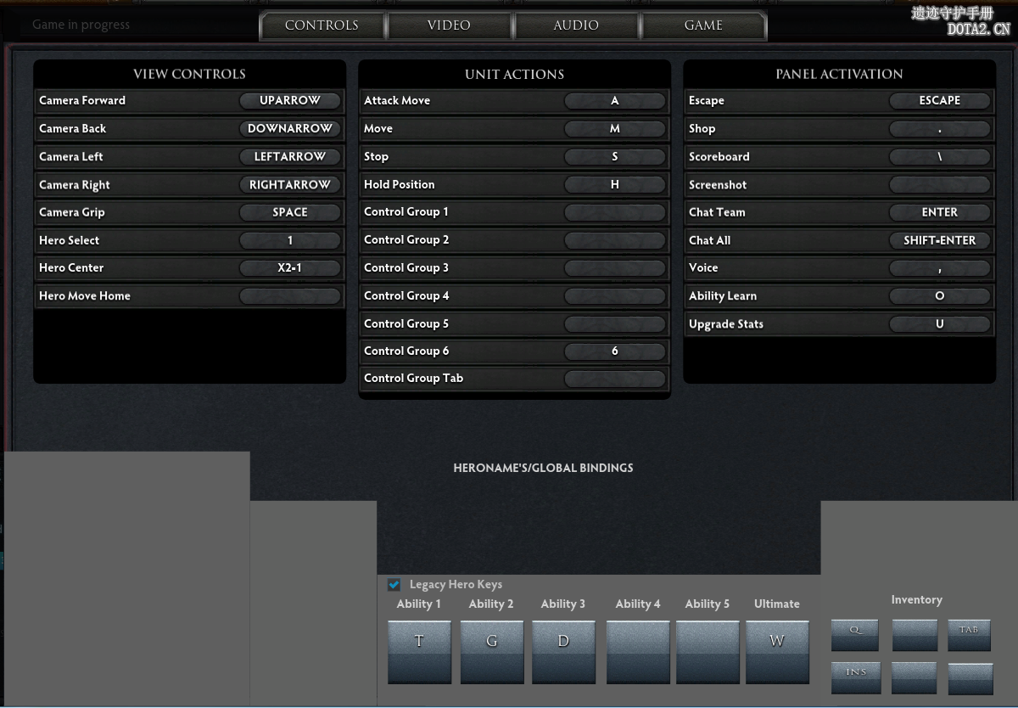Click the empty Ability 4 key slot
The width and height of the screenshot is (1018, 708).
(638, 651)
